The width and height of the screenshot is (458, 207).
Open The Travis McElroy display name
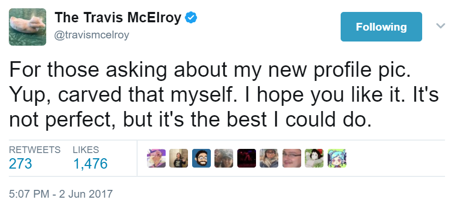[118, 18]
